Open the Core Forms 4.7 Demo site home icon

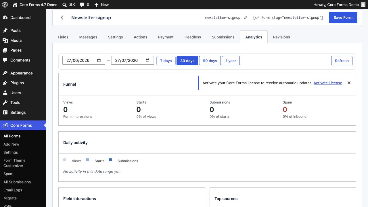(x=15, y=5)
